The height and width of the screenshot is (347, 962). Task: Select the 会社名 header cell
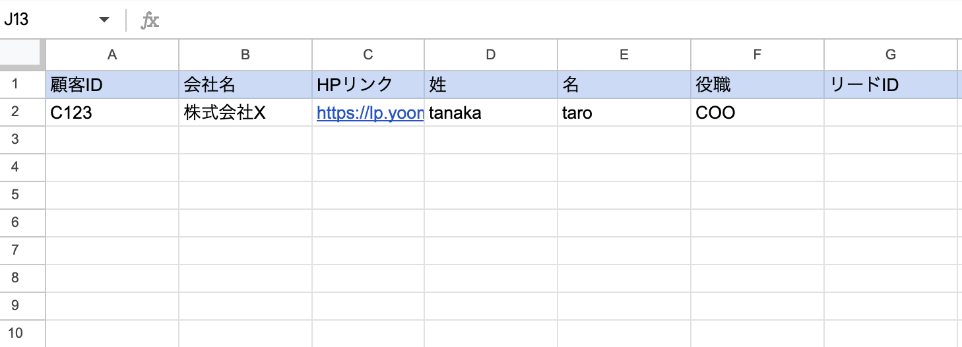[x=245, y=84]
